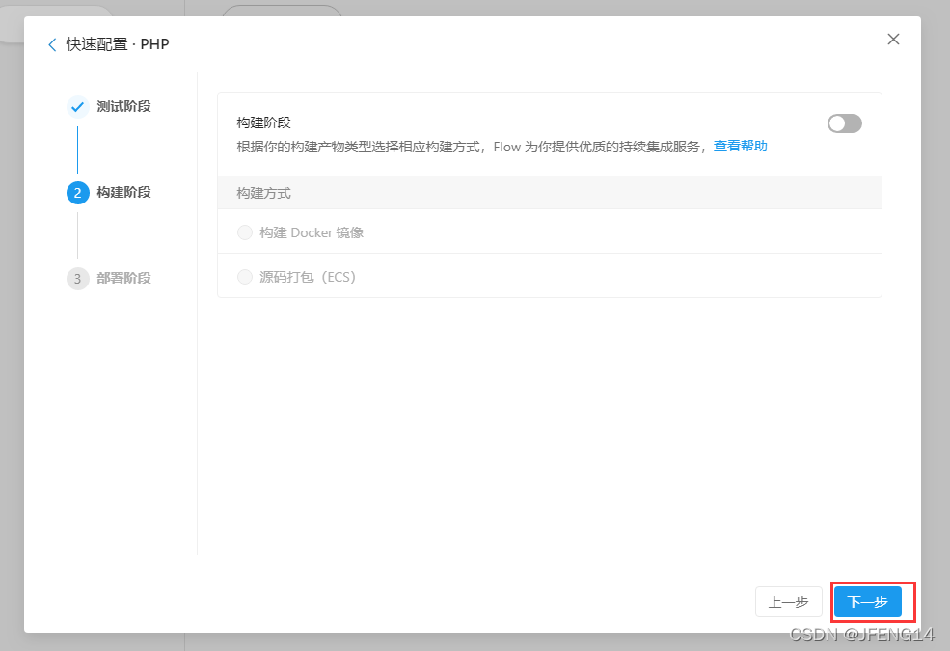Select step number 2 circle icon
The height and width of the screenshot is (651, 950).
[77, 193]
